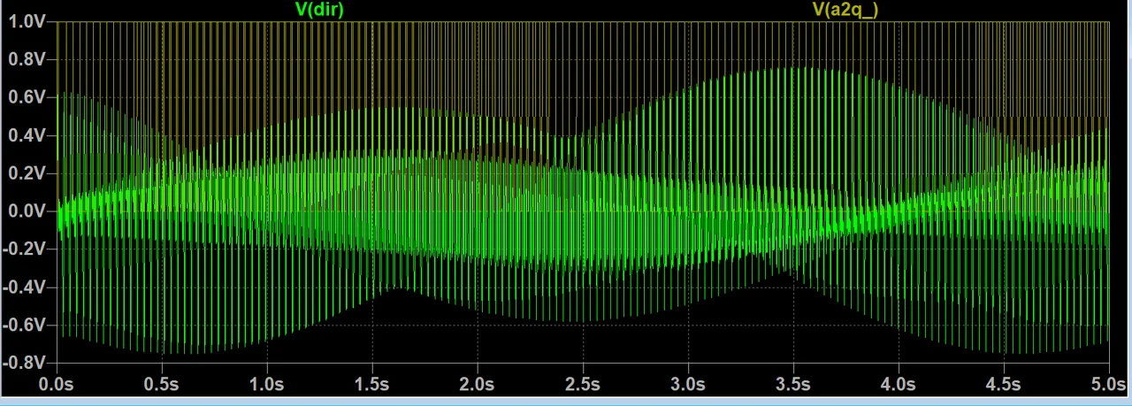Click the 5.0s end time label
This screenshot has height=406, width=1132.
[1107, 385]
